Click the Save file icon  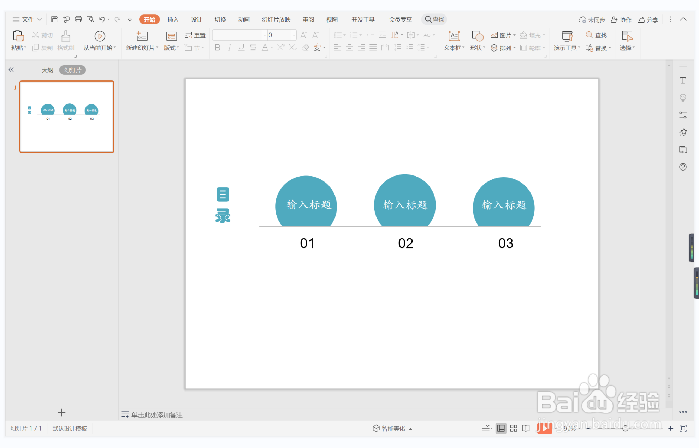point(54,19)
